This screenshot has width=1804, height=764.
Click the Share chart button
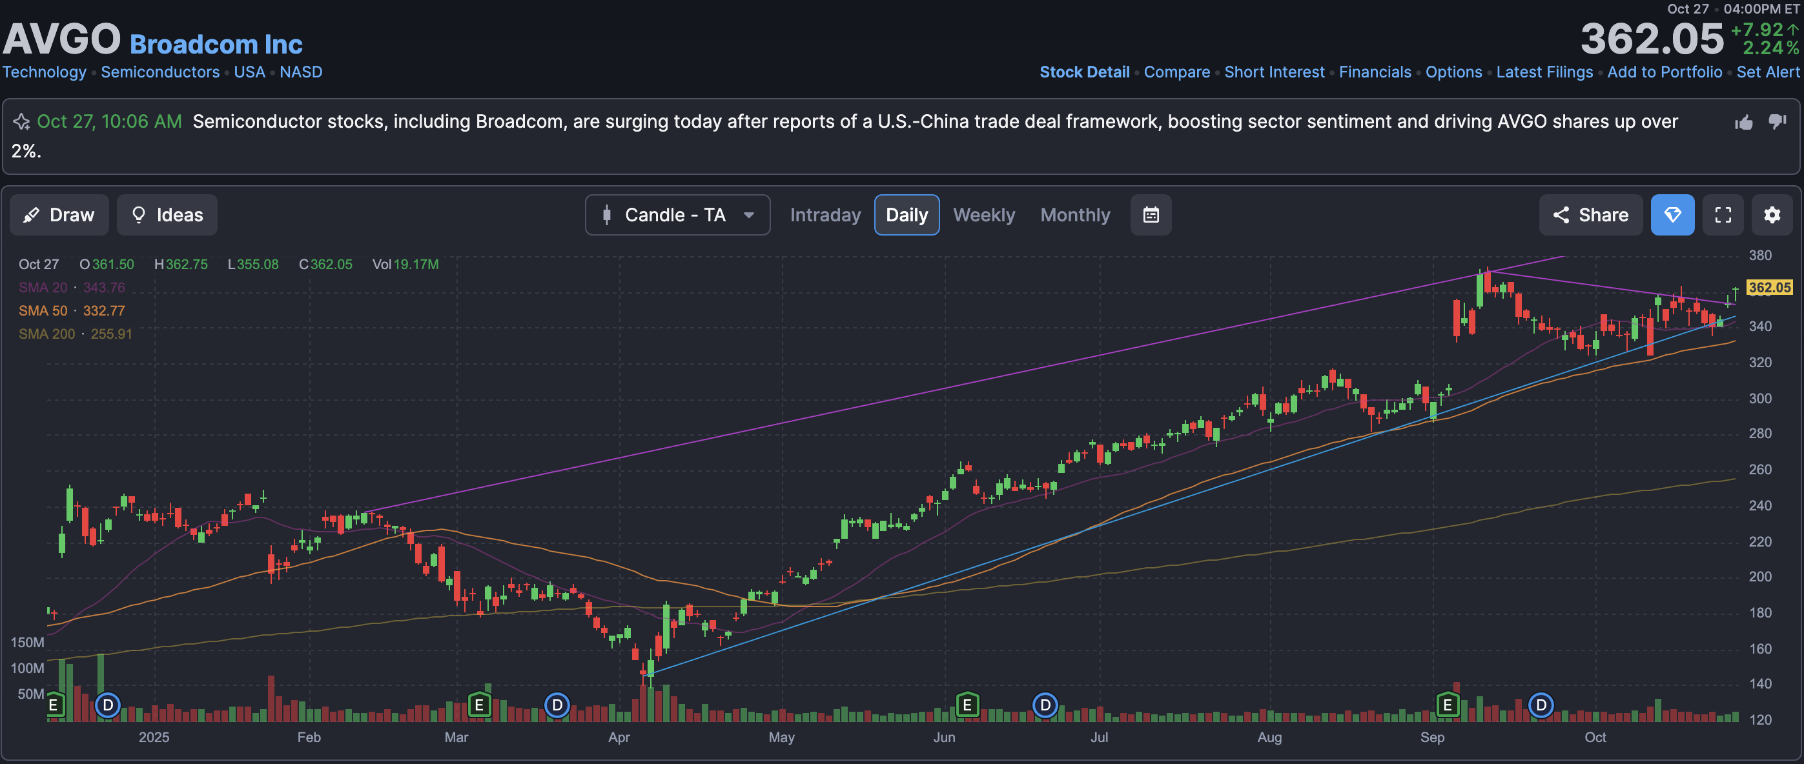tap(1590, 215)
